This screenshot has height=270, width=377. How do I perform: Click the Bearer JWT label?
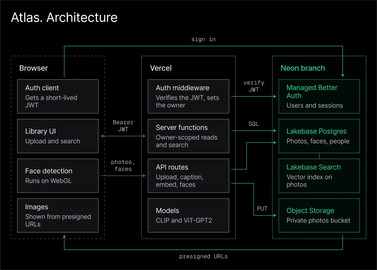[x=123, y=126]
